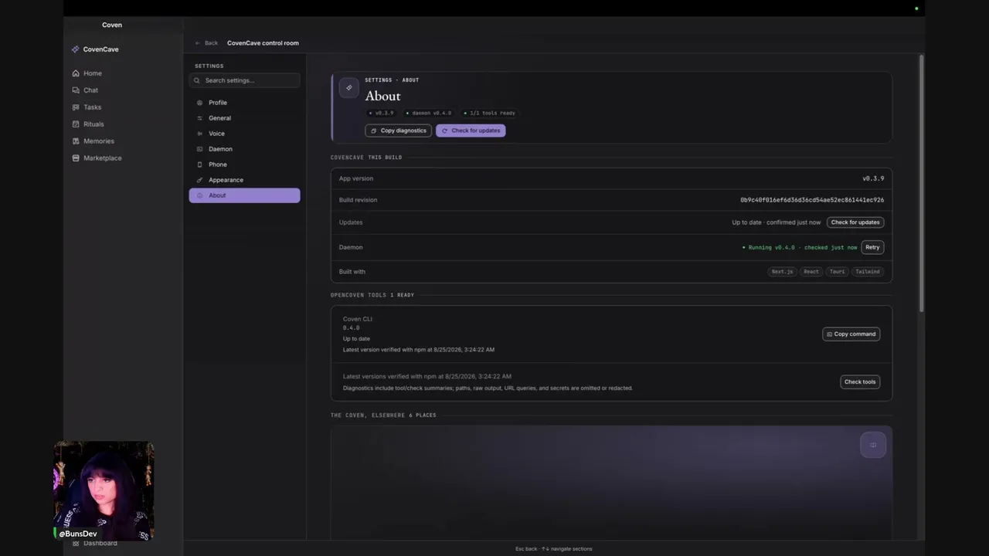
Task: Click the icon button in Coven Elsewhere card
Action: click(873, 445)
